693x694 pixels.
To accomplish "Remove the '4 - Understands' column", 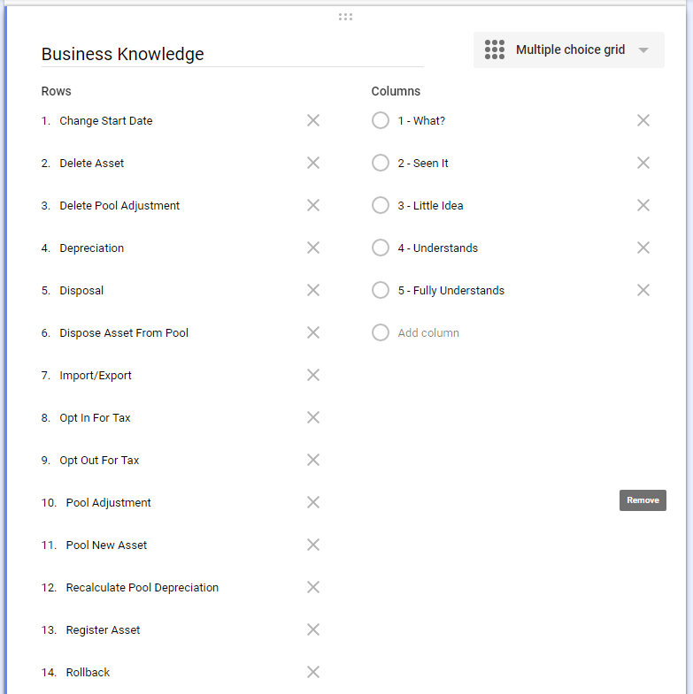I will [643, 248].
